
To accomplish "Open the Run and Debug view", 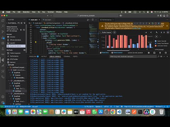I will [3, 37].
